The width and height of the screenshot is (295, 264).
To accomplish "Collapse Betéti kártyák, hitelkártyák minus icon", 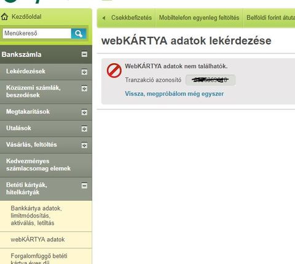I will click(84, 185).
